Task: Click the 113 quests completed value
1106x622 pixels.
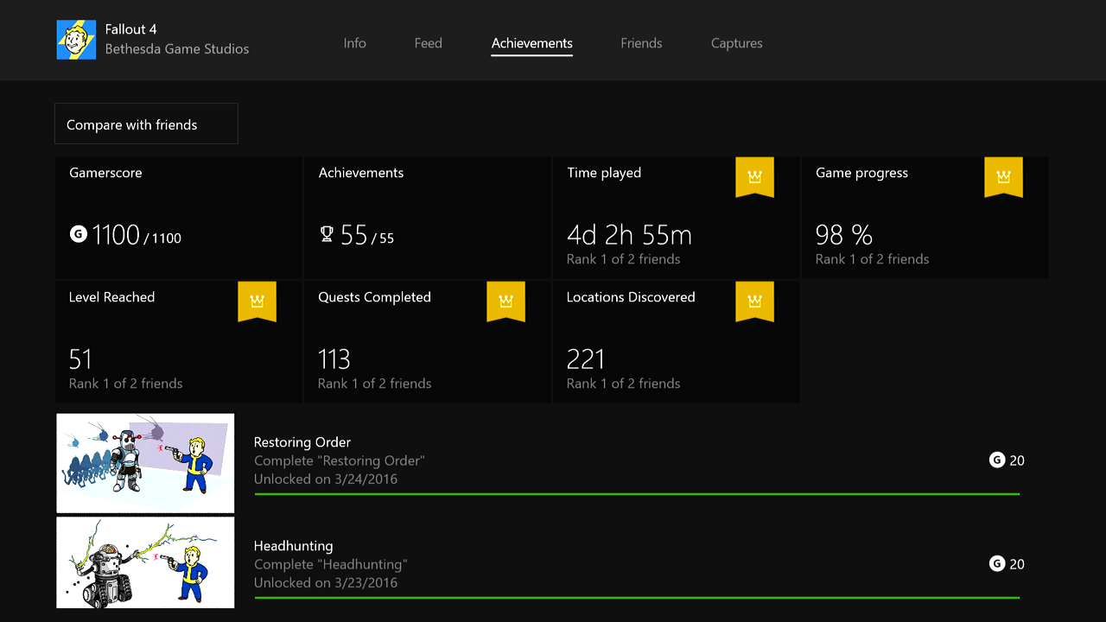Action: (x=334, y=359)
